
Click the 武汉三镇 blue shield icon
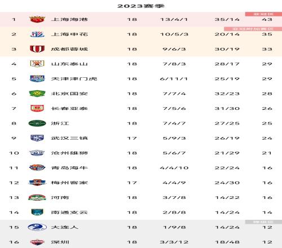37,138
